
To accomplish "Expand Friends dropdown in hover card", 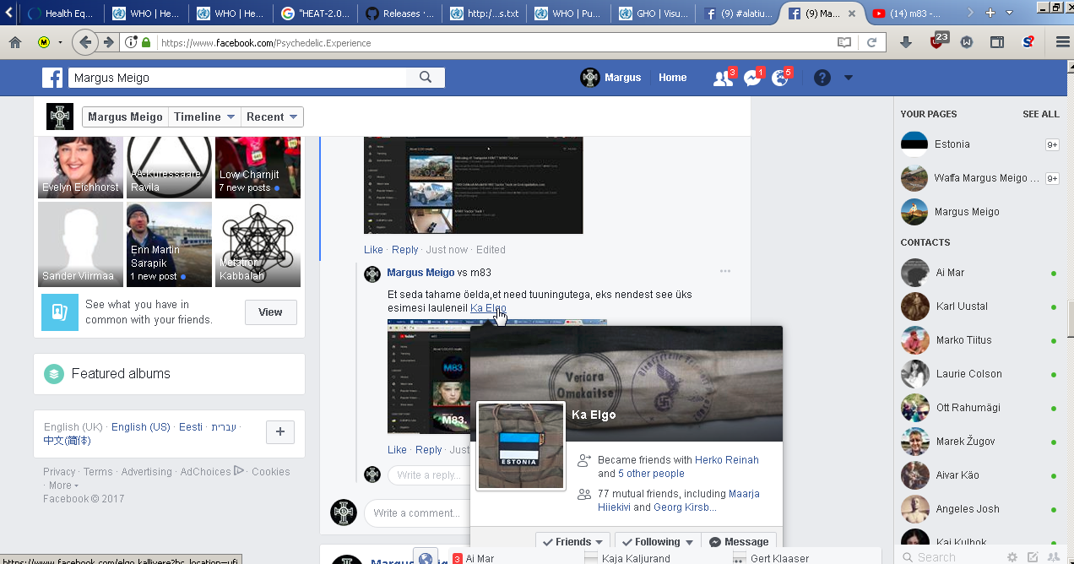I will [x=572, y=542].
